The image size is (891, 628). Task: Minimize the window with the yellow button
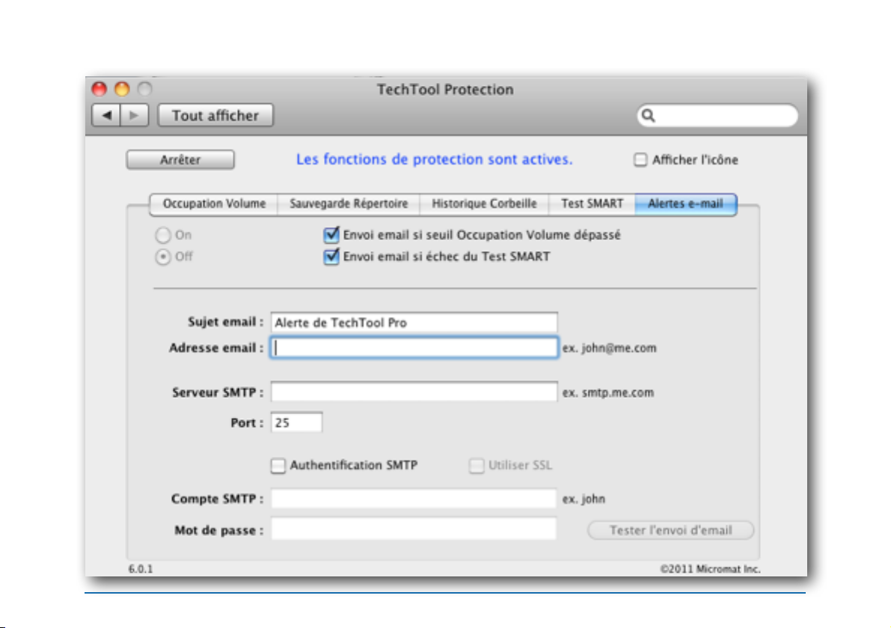(x=122, y=89)
